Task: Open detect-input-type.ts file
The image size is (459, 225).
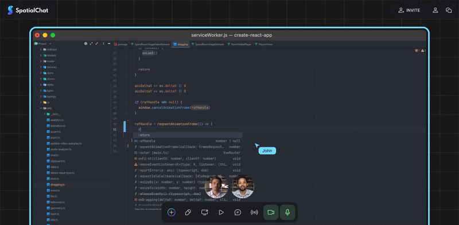Action: tap(61, 173)
